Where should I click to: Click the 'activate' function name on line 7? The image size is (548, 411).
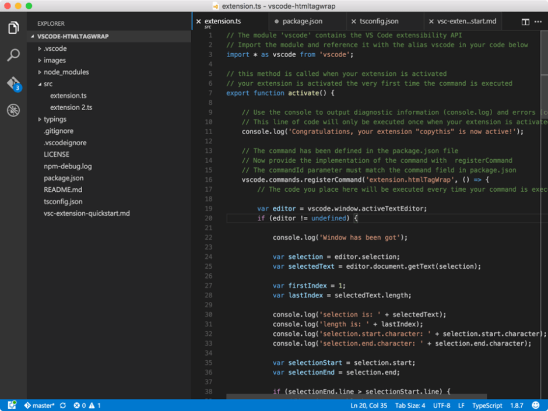click(303, 93)
